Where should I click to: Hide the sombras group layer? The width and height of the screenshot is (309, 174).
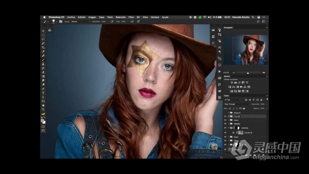(x=225, y=128)
